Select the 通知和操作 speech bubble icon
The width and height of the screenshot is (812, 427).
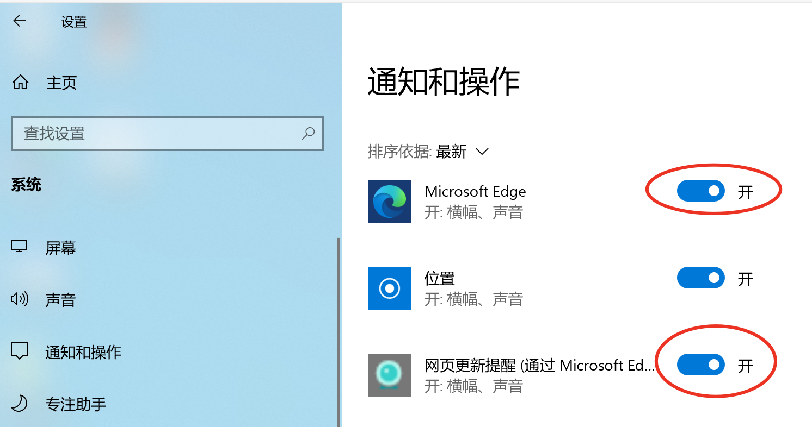[x=20, y=351]
